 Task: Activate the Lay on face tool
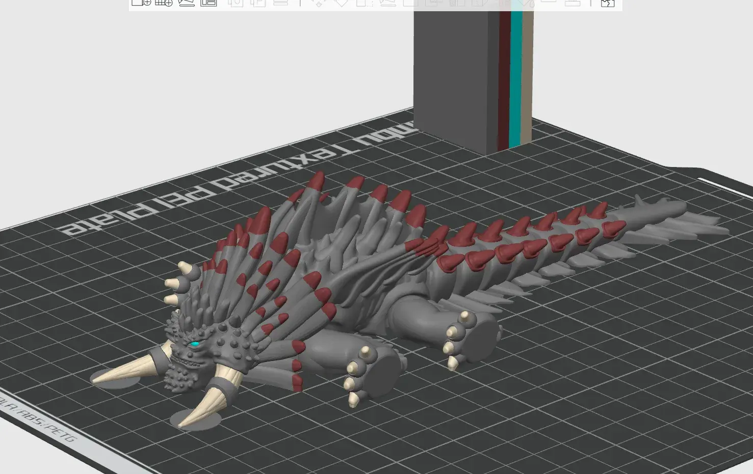[x=388, y=3]
